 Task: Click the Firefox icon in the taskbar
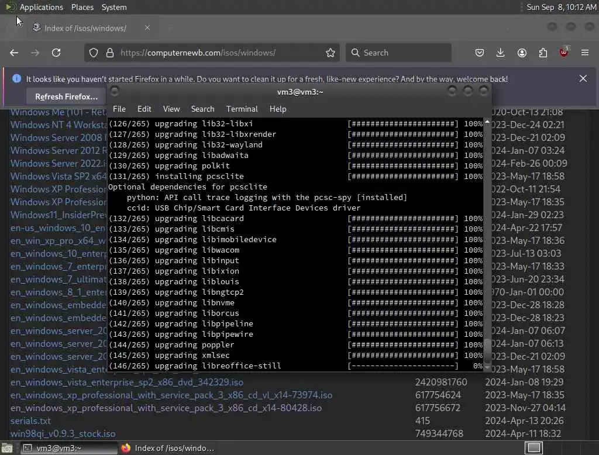tap(126, 448)
